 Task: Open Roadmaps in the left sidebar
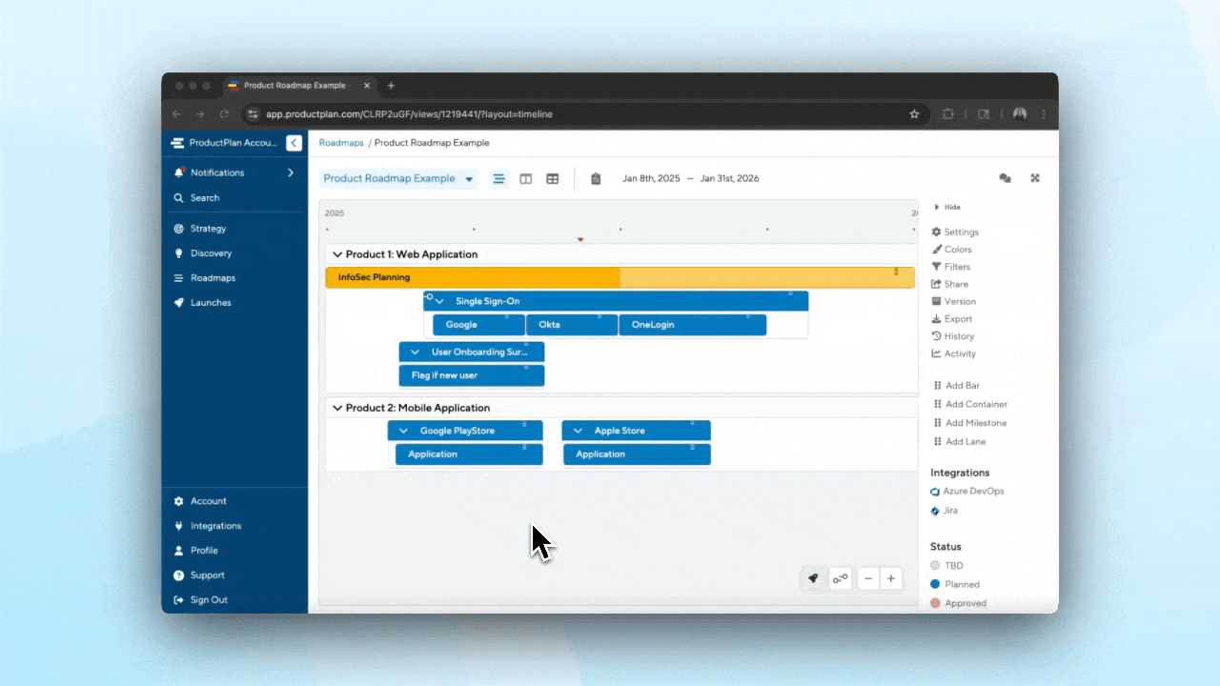click(x=212, y=278)
